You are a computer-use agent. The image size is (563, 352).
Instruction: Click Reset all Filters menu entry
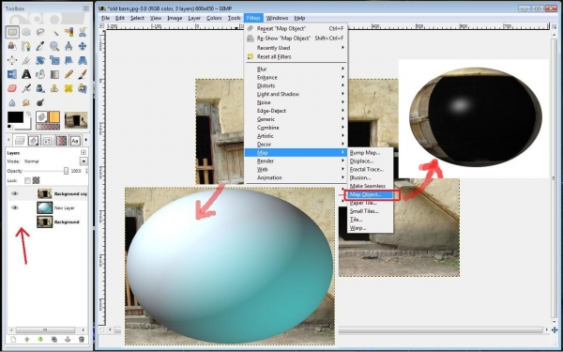296,56
